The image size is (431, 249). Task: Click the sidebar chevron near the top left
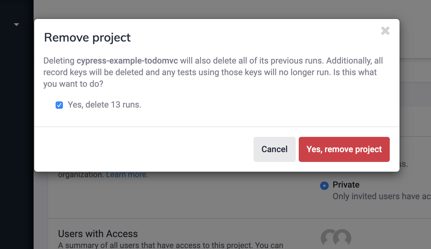[16, 24]
